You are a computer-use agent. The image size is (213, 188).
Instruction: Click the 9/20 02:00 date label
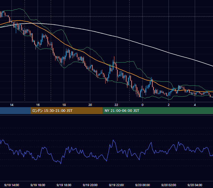pyautogui.click(x=169, y=185)
